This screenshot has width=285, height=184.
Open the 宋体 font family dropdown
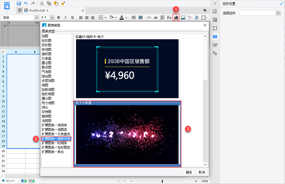[36, 18]
